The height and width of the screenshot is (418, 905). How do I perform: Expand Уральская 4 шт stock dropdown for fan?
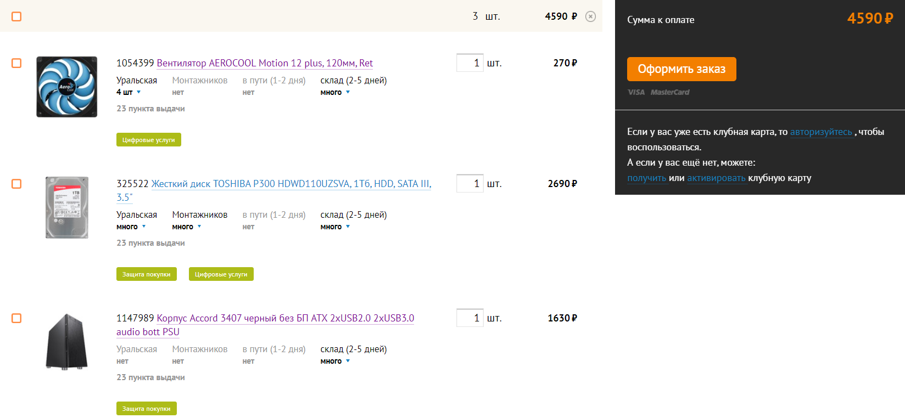tap(129, 92)
